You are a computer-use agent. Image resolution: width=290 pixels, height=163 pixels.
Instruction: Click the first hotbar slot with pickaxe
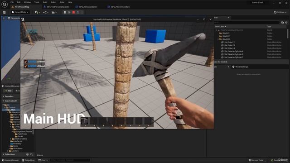(85, 121)
